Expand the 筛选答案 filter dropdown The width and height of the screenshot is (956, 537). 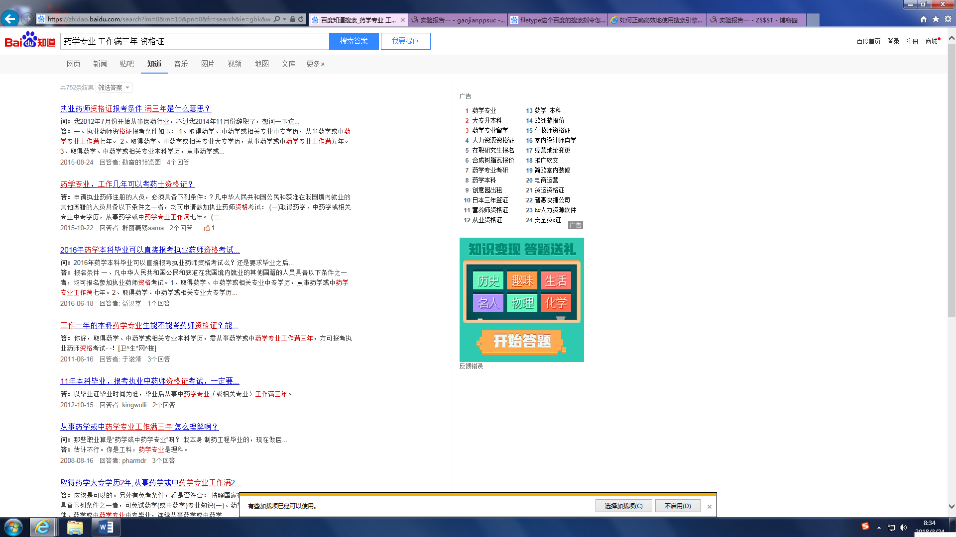coord(114,88)
